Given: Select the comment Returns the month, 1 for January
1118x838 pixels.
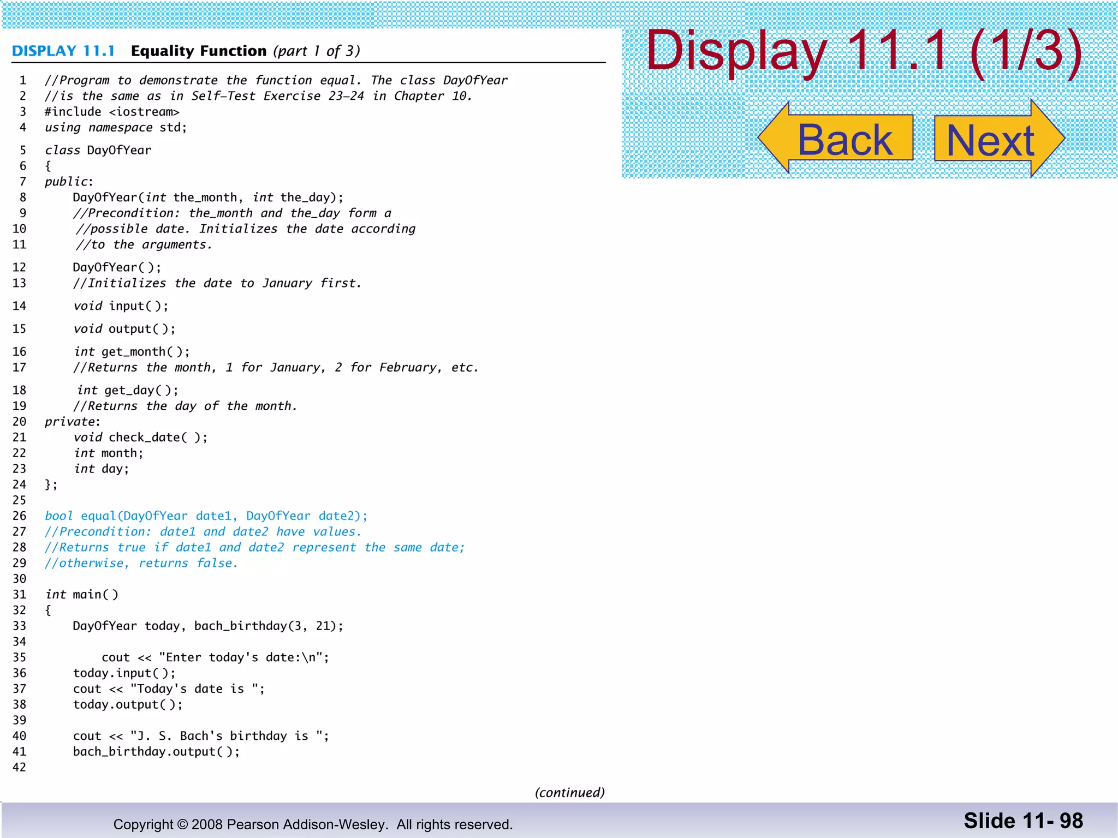Looking at the screenshot, I should click(x=276, y=368).
